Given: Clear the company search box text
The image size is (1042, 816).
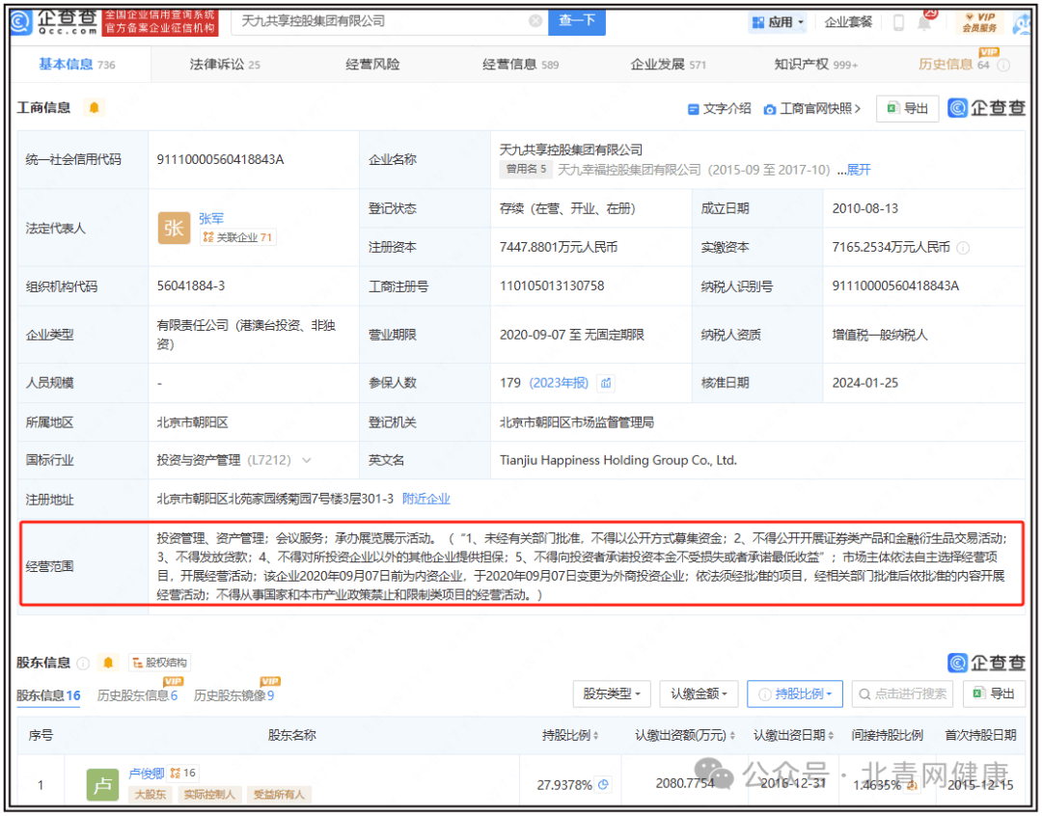Looking at the screenshot, I should coord(535,21).
